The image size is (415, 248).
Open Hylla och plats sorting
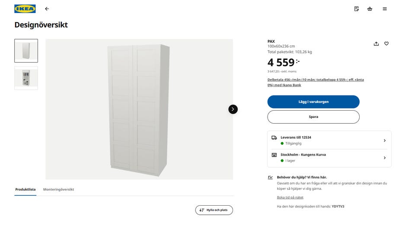point(214,210)
